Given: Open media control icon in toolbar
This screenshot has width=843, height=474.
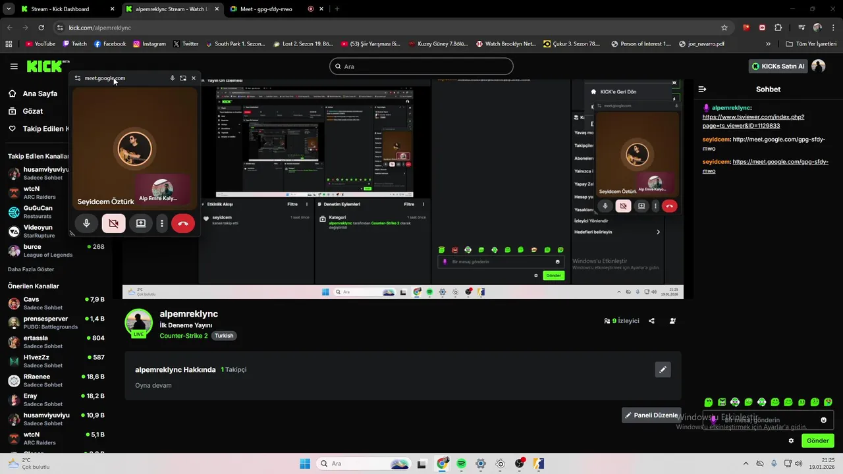Looking at the screenshot, I should click(x=802, y=28).
